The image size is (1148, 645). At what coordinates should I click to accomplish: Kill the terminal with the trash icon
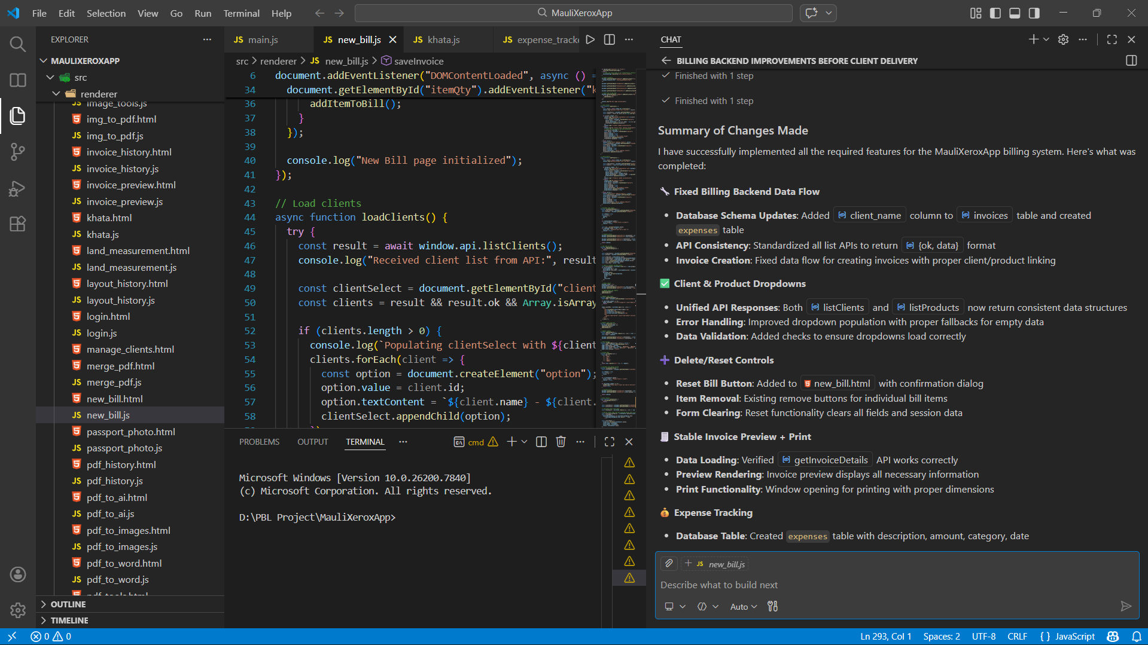coord(561,442)
